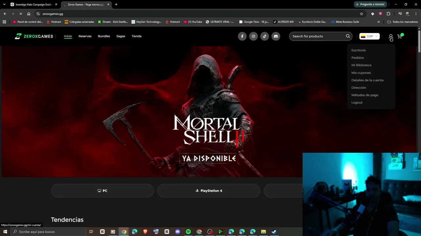This screenshot has width=421, height=236.
Task: Open the Windows Start menu
Action: click(x=5, y=232)
